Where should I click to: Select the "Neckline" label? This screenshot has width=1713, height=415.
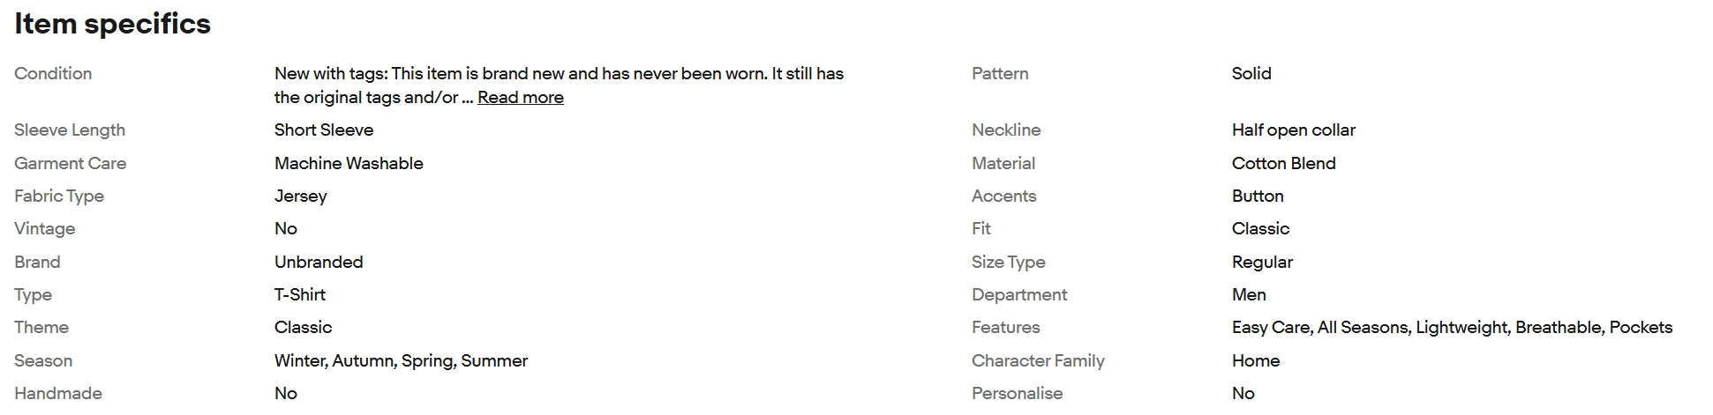1005,130
